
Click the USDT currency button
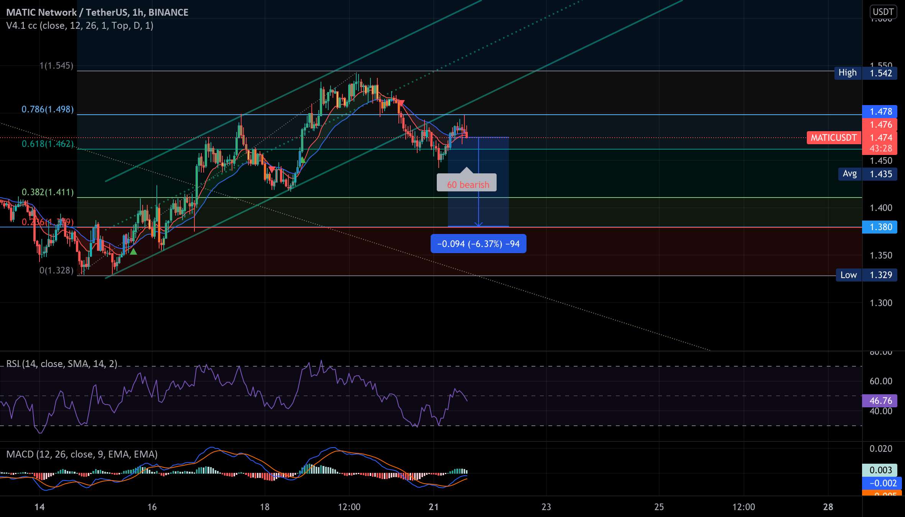point(883,12)
